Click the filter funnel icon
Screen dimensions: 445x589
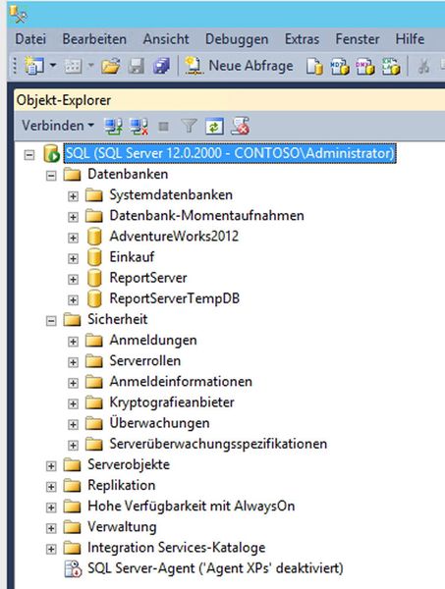pos(189,127)
